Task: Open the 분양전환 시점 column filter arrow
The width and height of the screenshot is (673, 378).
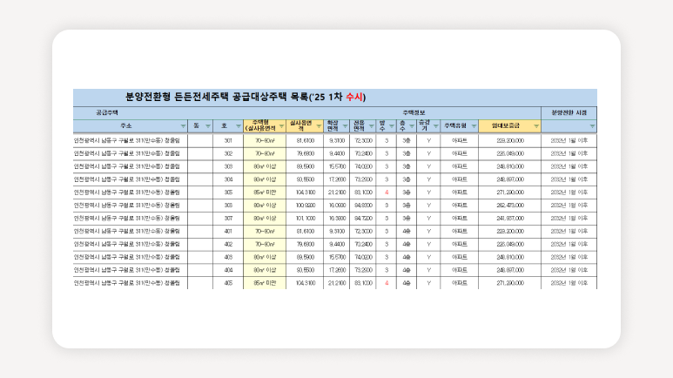Action: point(592,126)
